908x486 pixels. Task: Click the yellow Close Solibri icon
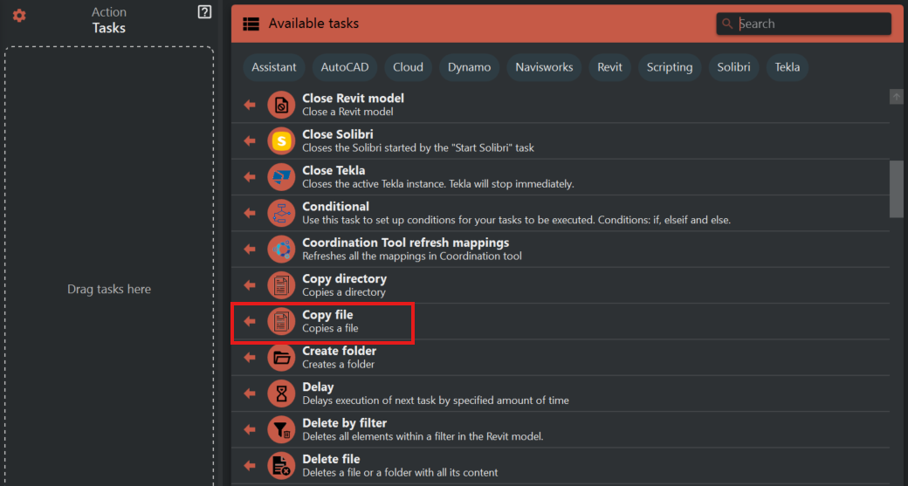pyautogui.click(x=281, y=140)
